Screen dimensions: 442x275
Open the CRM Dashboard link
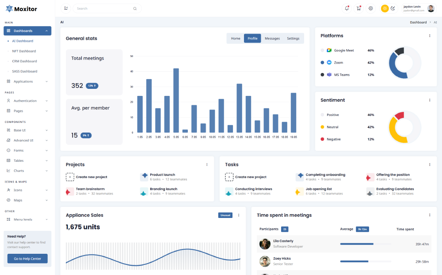(x=24, y=61)
